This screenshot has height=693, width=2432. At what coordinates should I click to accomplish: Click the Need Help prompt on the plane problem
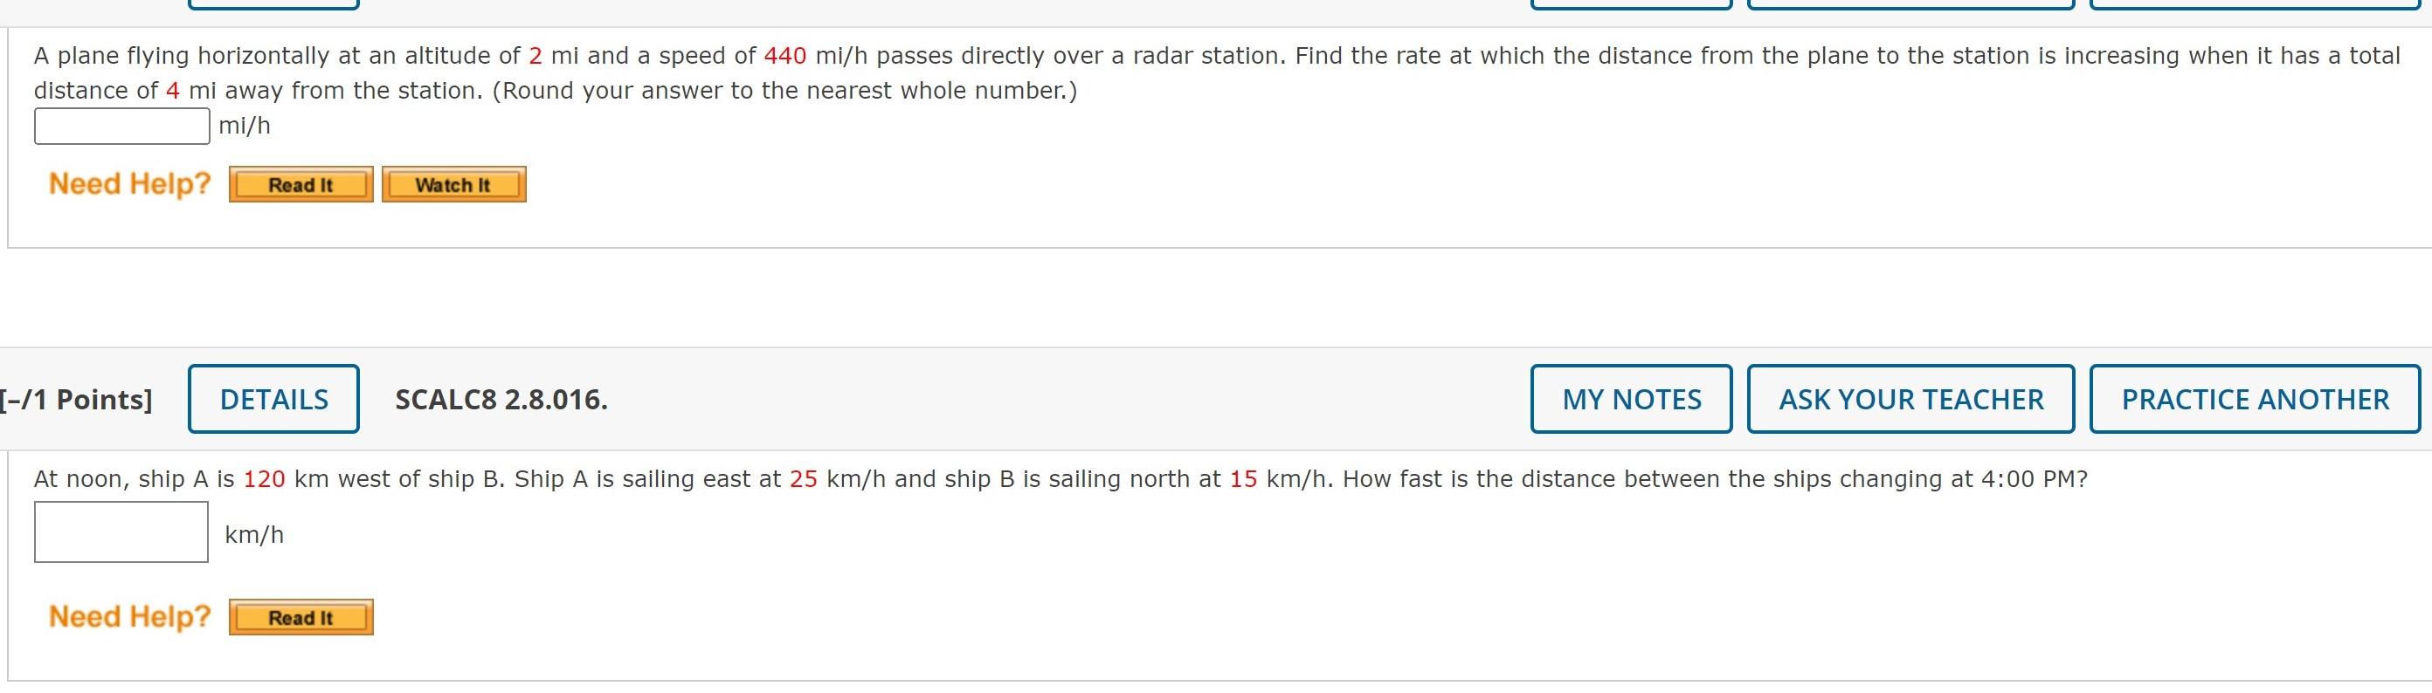129,183
